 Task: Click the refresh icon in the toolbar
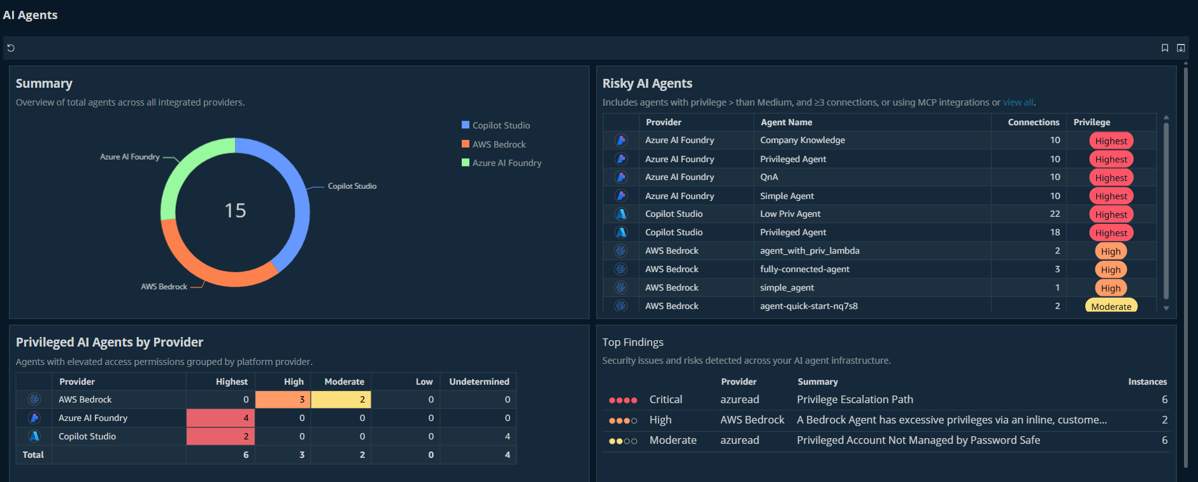click(11, 48)
